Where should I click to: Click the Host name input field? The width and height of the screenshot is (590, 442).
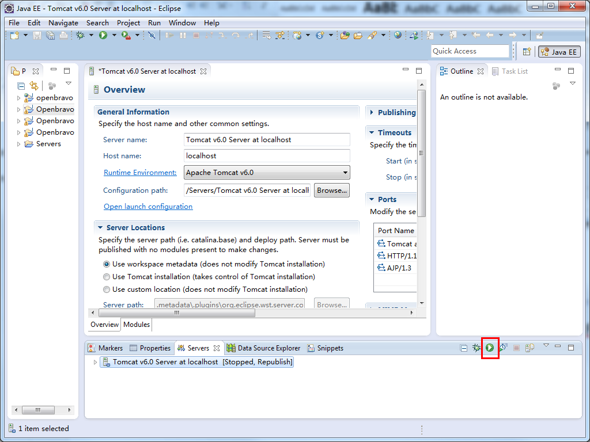pyautogui.click(x=267, y=156)
